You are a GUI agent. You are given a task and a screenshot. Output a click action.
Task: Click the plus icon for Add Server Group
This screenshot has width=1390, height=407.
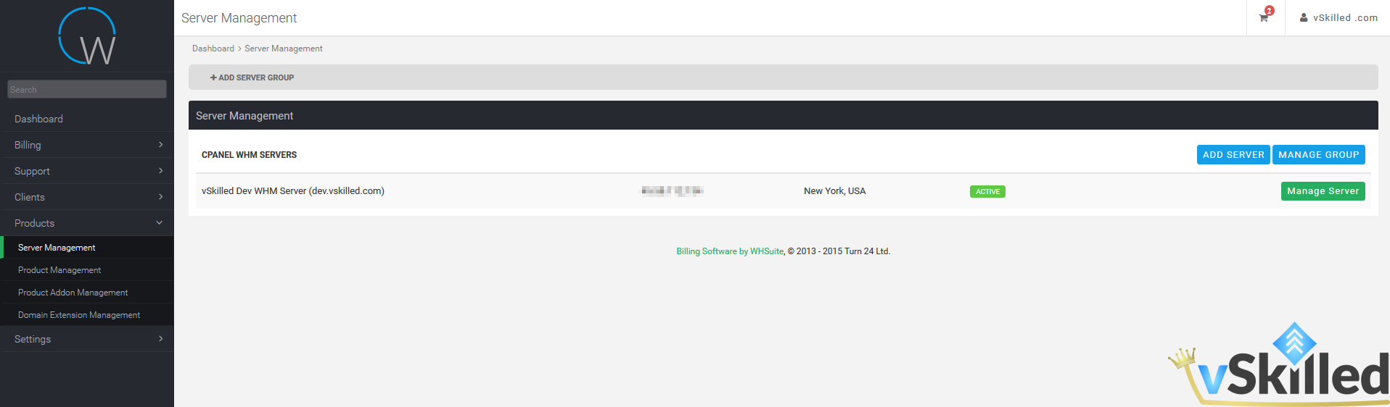pyautogui.click(x=213, y=77)
